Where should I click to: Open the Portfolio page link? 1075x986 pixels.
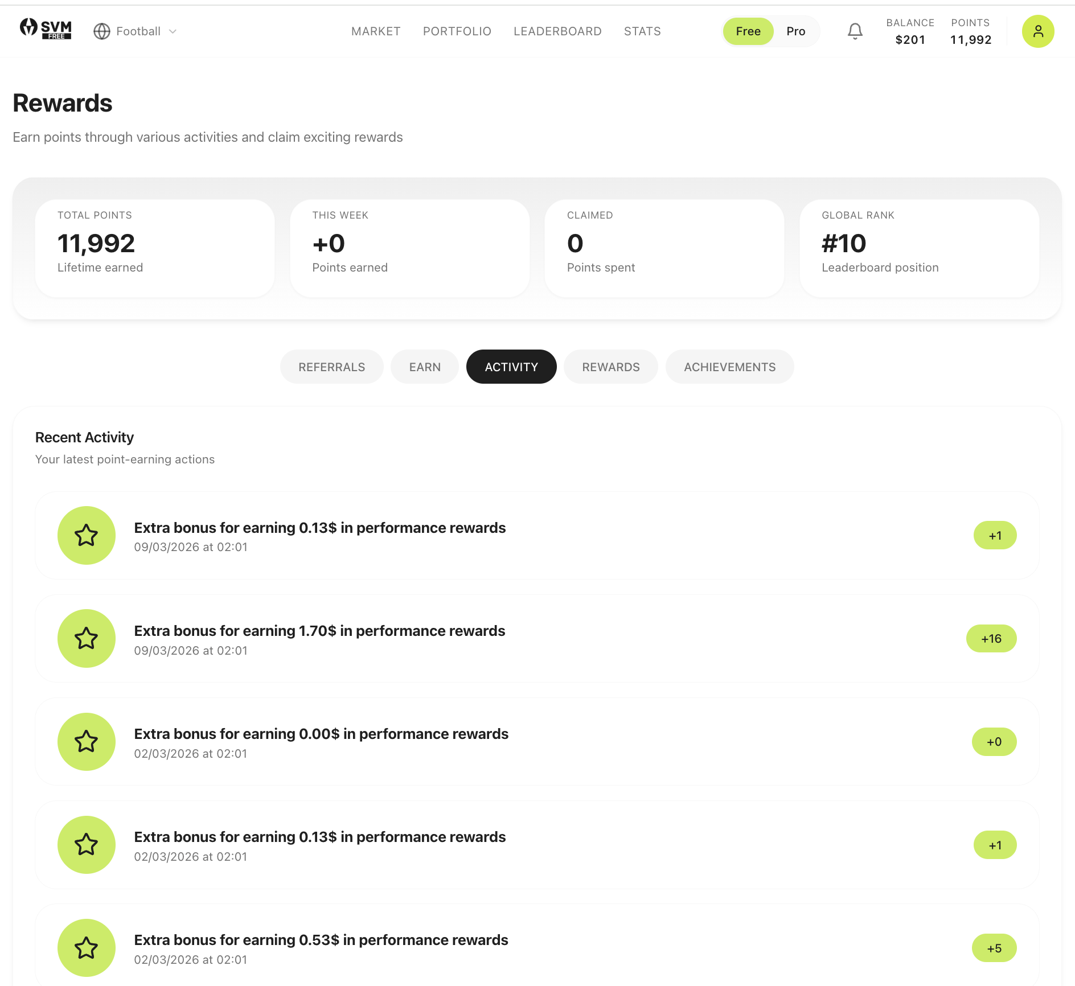457,31
